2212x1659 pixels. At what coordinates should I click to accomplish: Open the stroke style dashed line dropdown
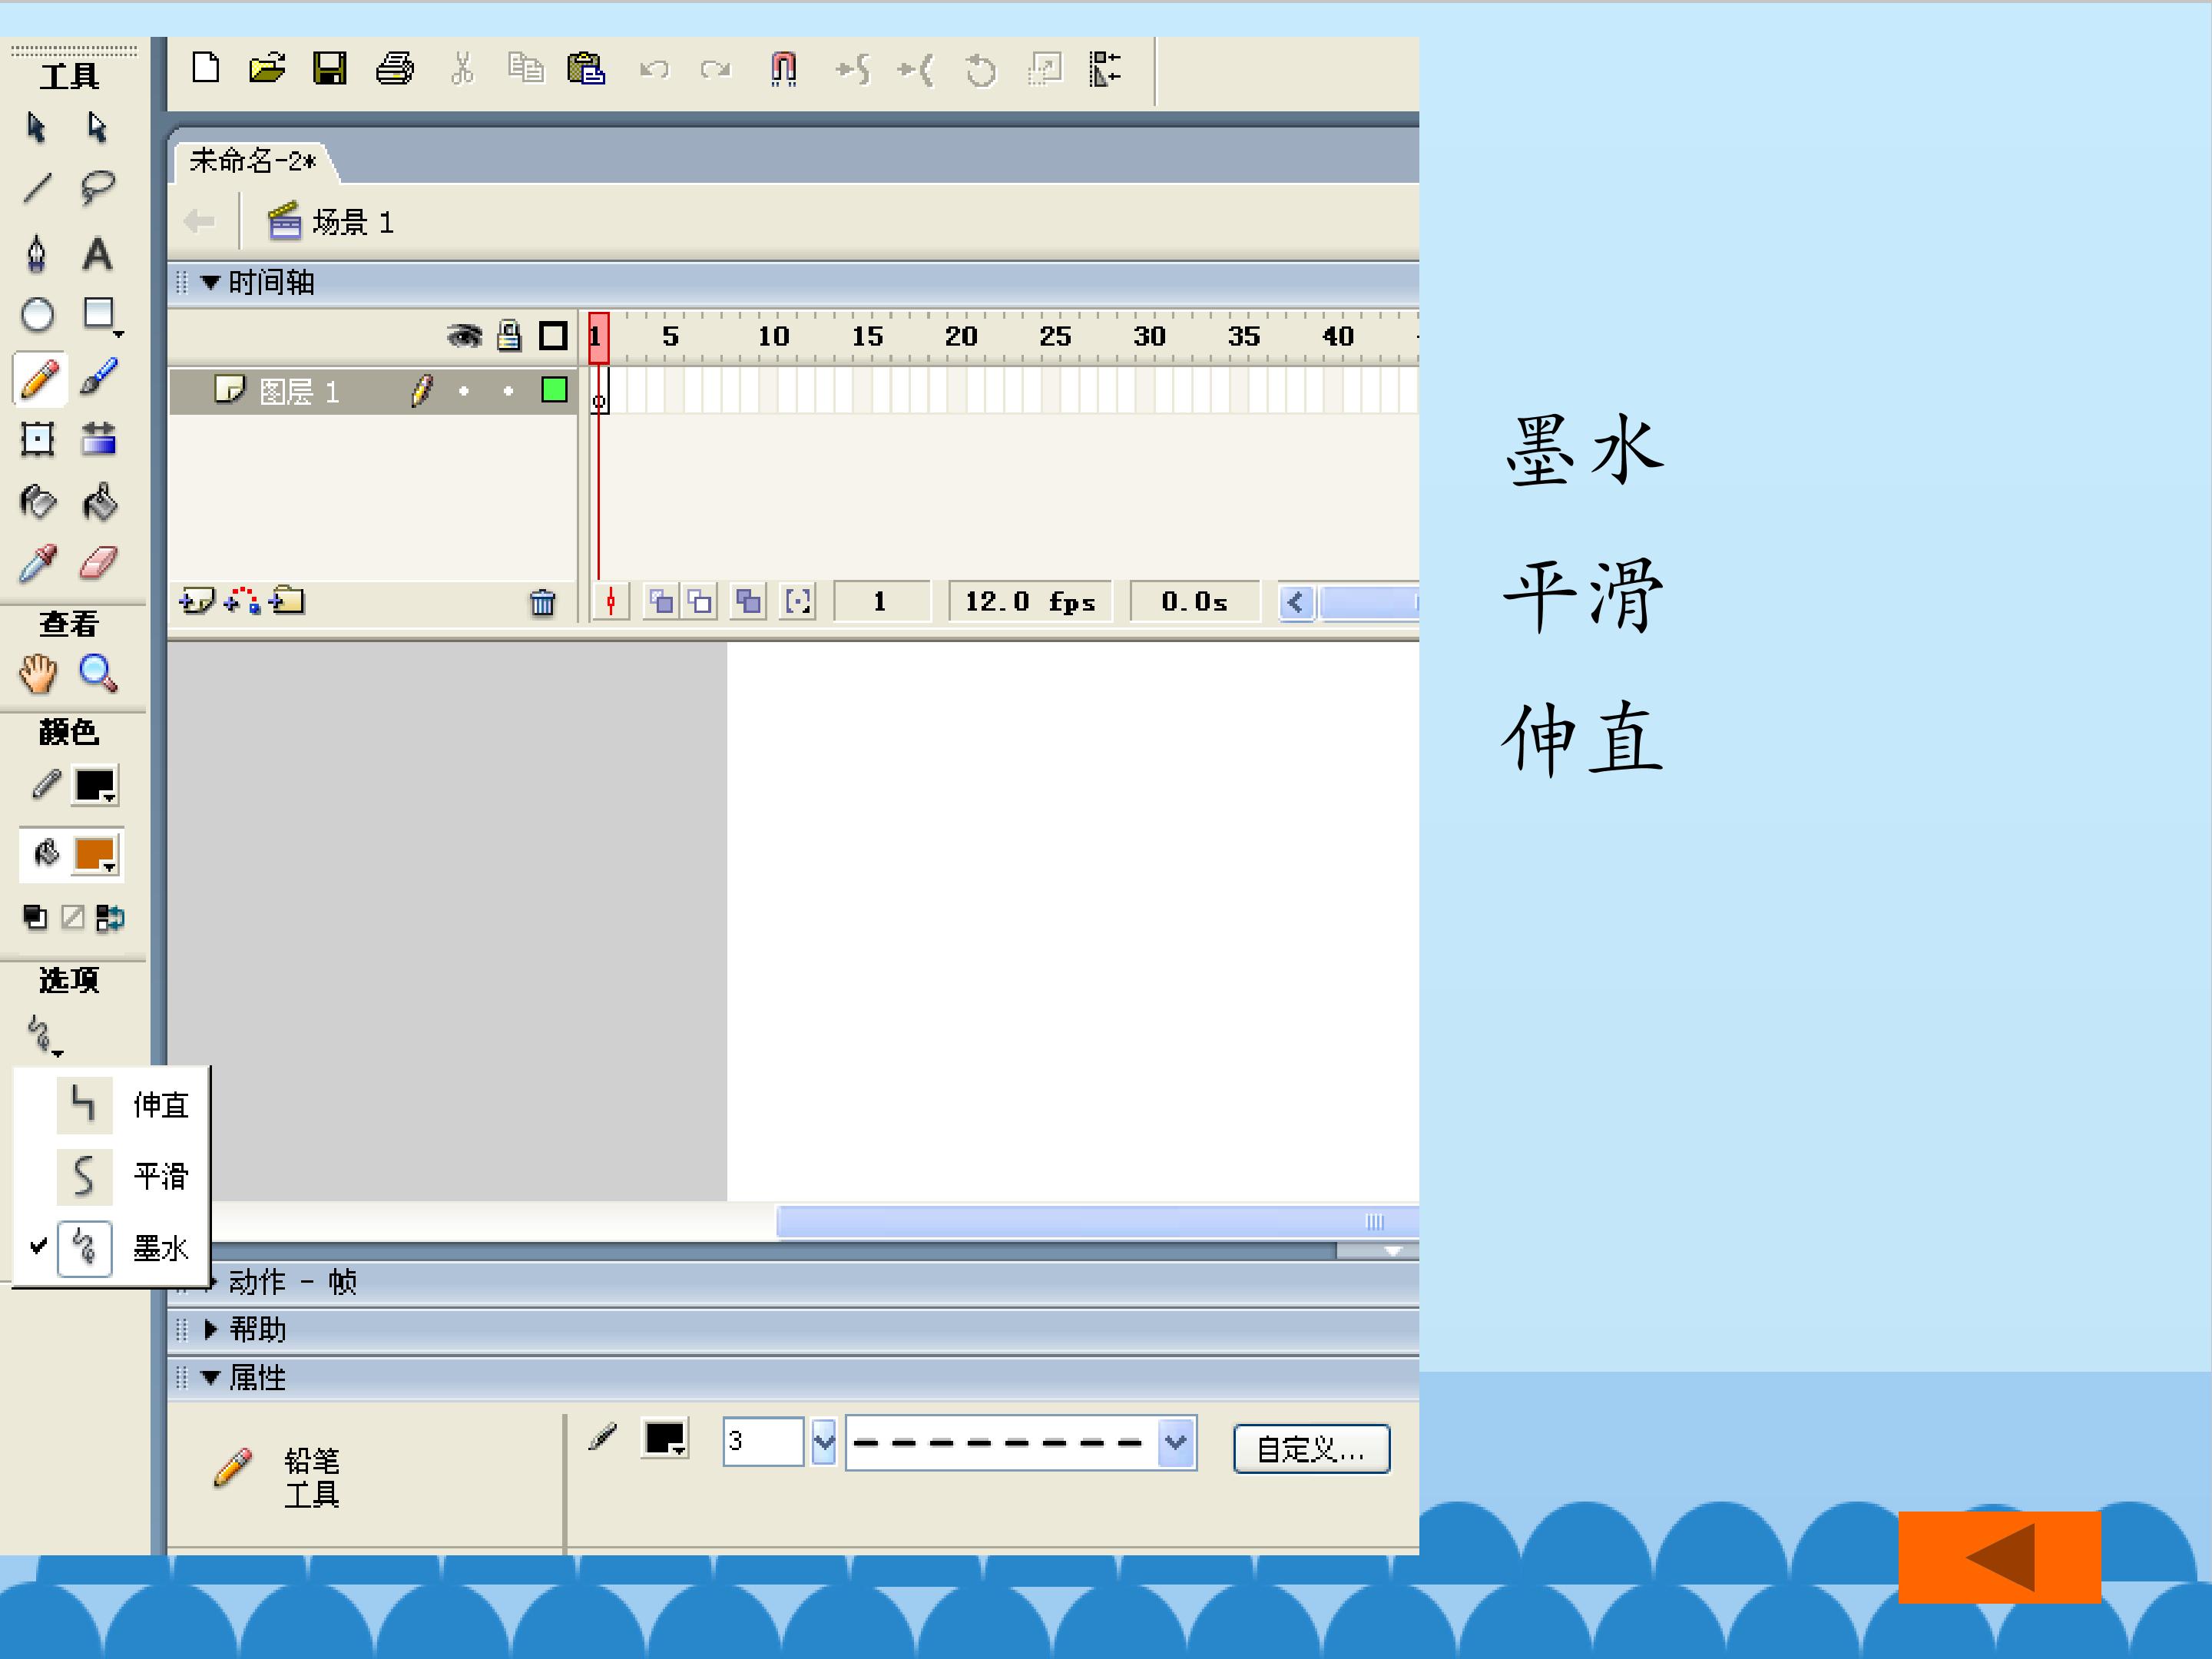pos(1177,1443)
